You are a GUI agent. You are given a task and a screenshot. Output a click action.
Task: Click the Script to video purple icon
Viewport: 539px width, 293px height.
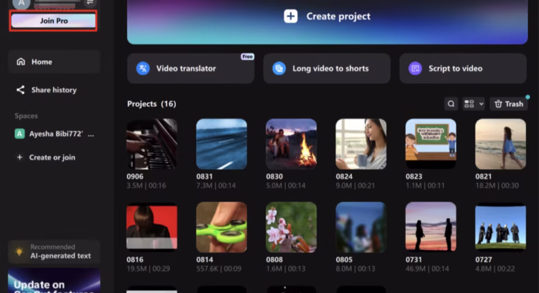(x=415, y=68)
